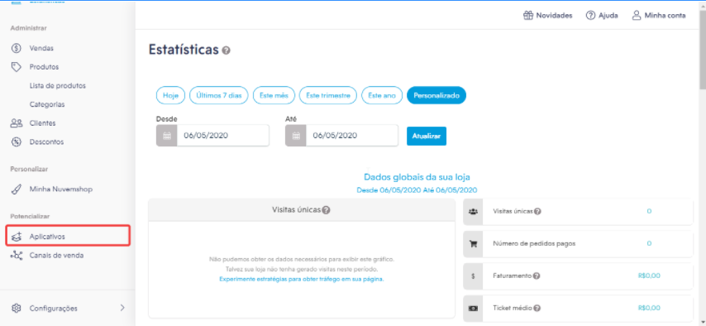Click the Número de pedidos pagos label
This screenshot has height=326, width=706.
coord(534,243)
